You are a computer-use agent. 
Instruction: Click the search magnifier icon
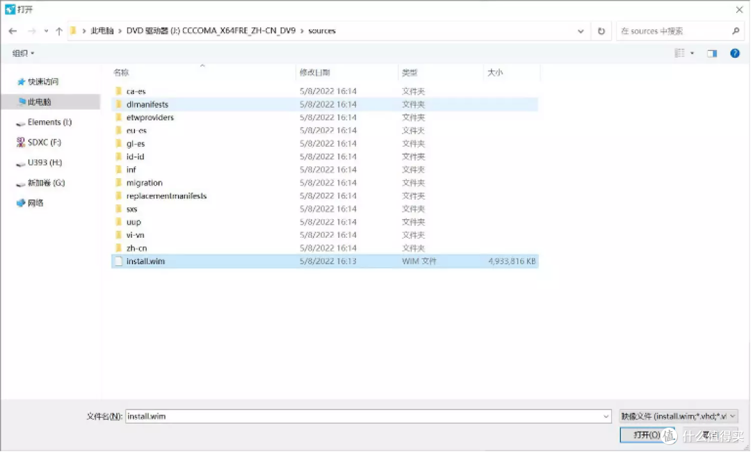736,31
